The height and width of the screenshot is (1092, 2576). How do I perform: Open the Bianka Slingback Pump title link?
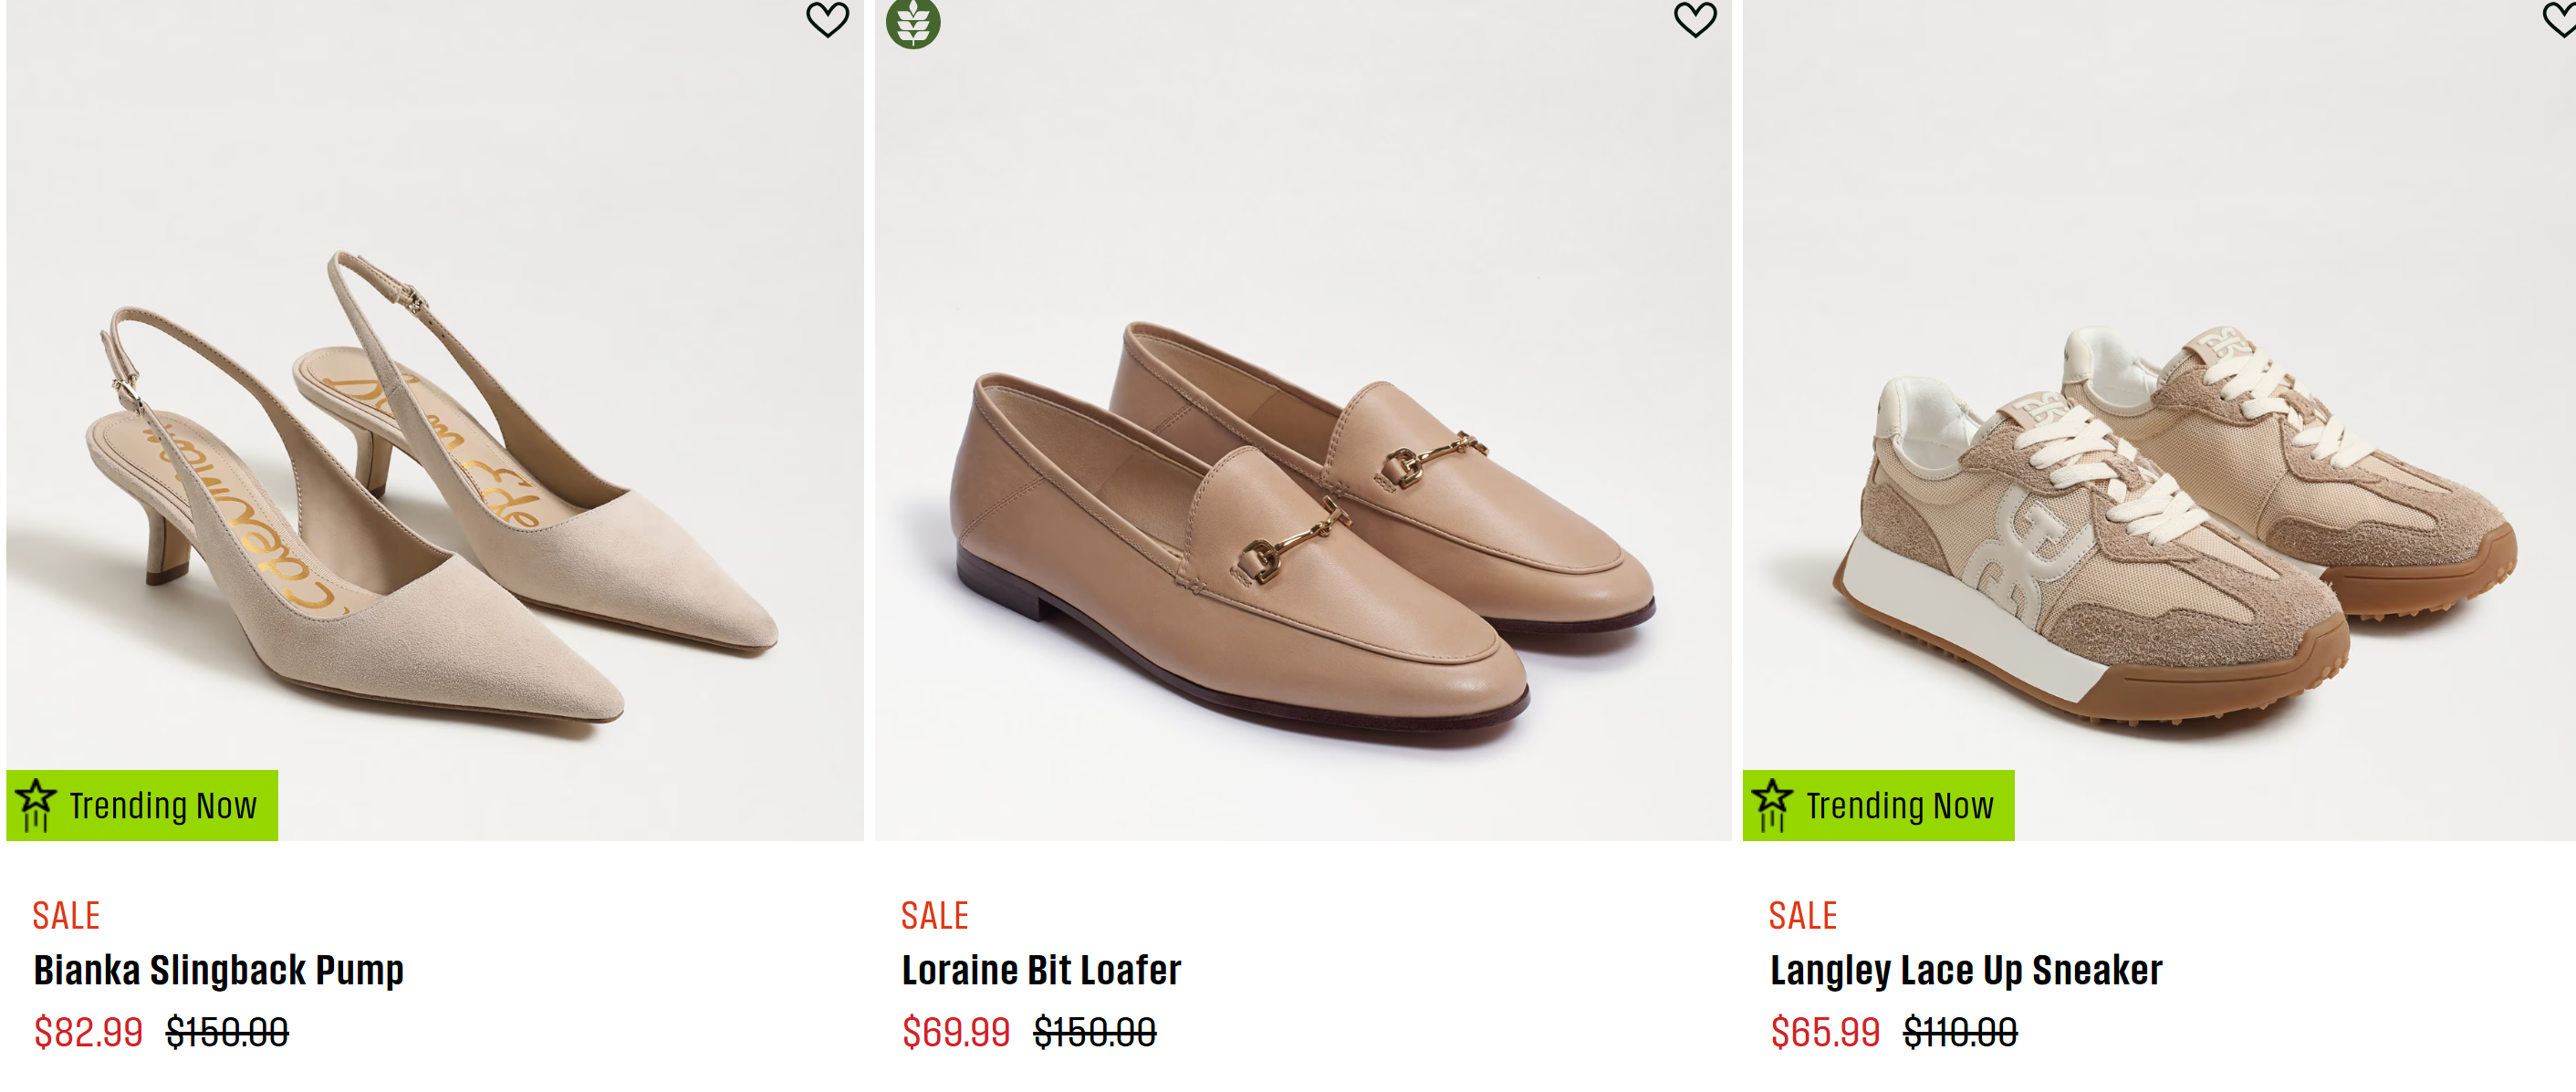pos(219,971)
